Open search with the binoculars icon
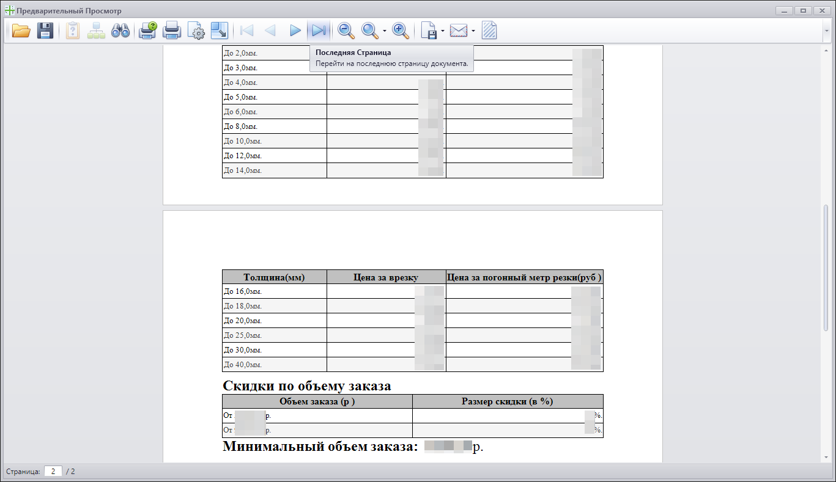Screen dimensions: 836x482 120,31
